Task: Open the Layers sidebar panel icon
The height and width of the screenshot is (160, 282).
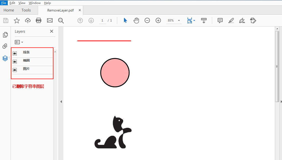Action: 5,58
